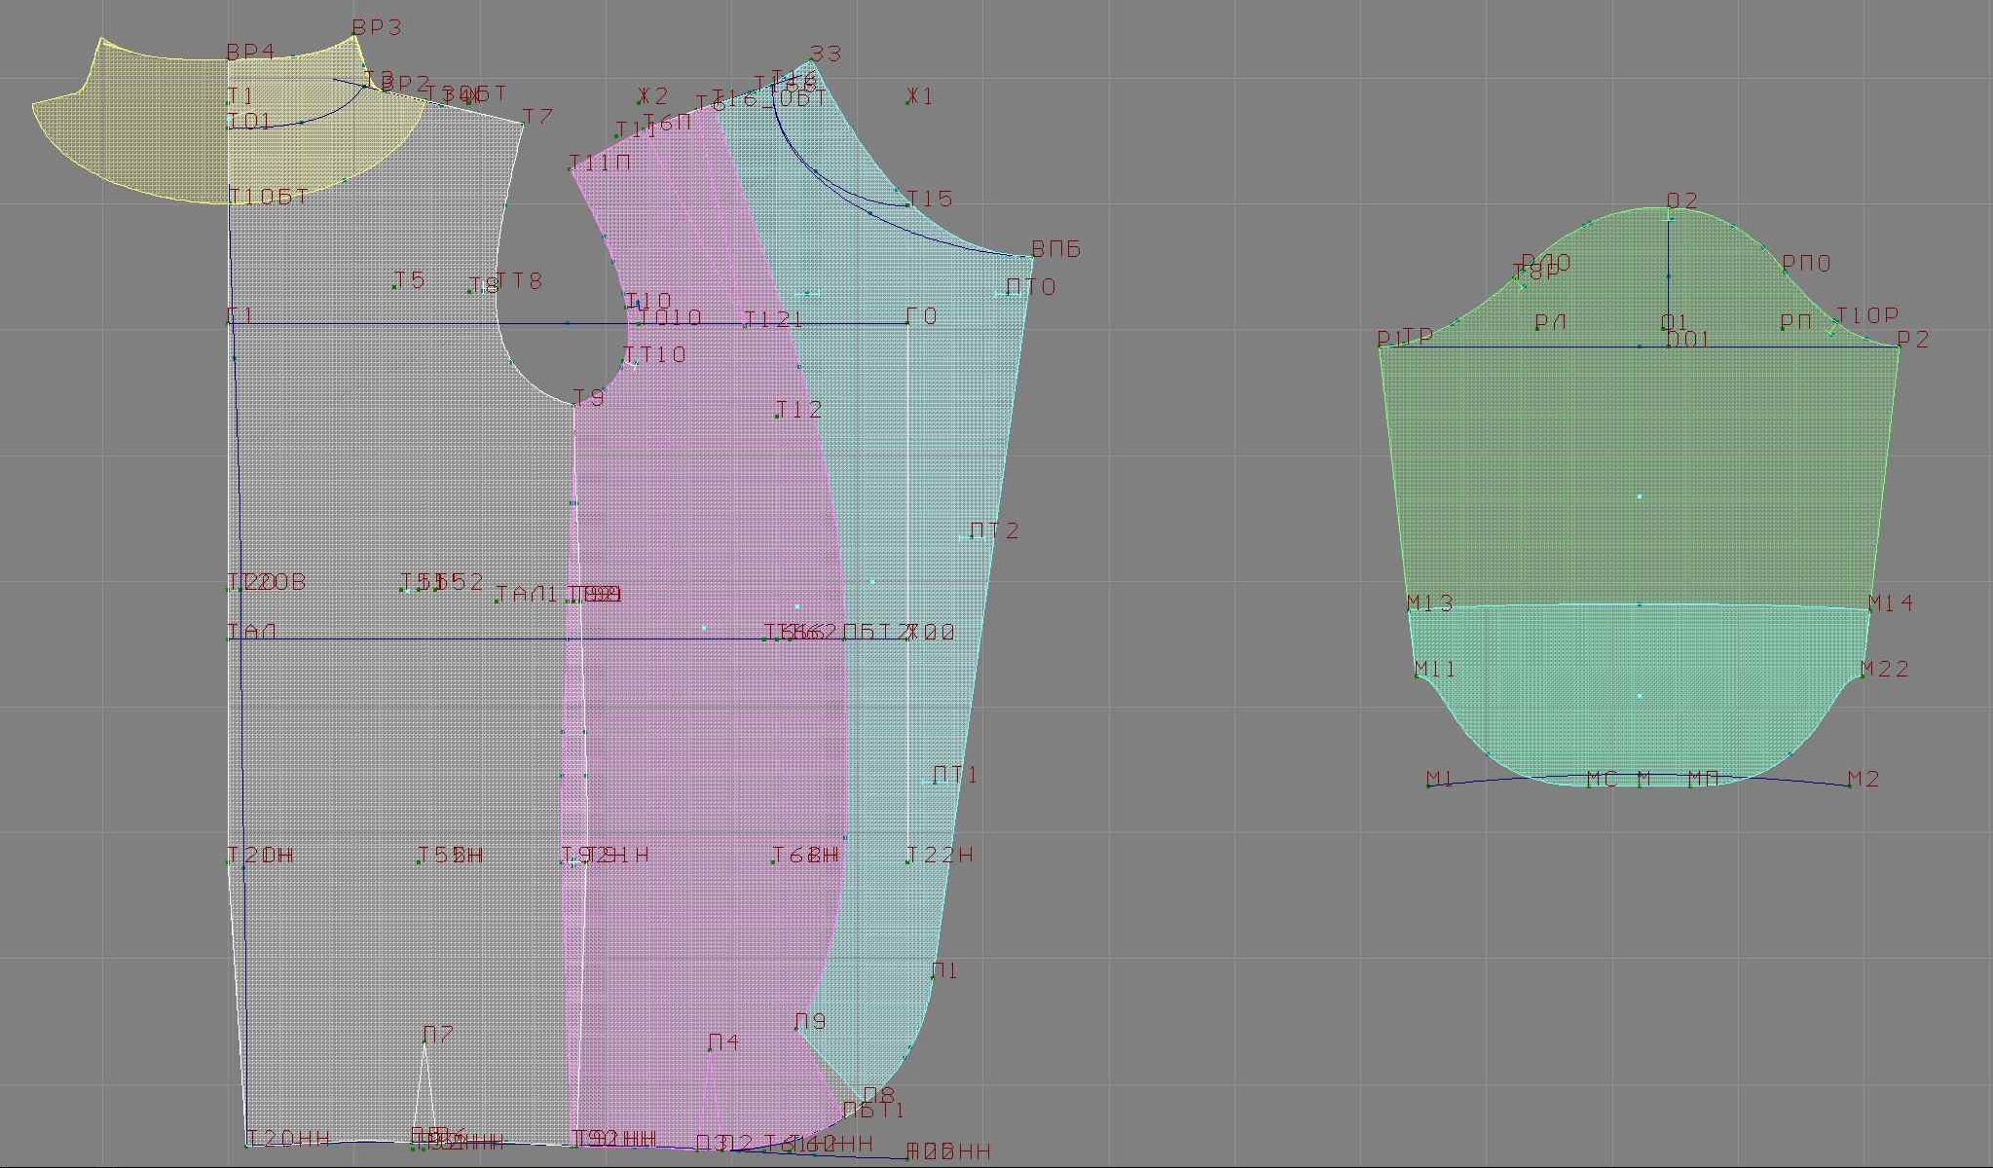Select the point labeled М22
Viewport: 1993px width, 1168px height.
(1863, 675)
